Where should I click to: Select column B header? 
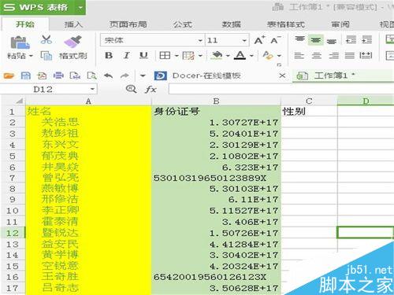coord(216,101)
